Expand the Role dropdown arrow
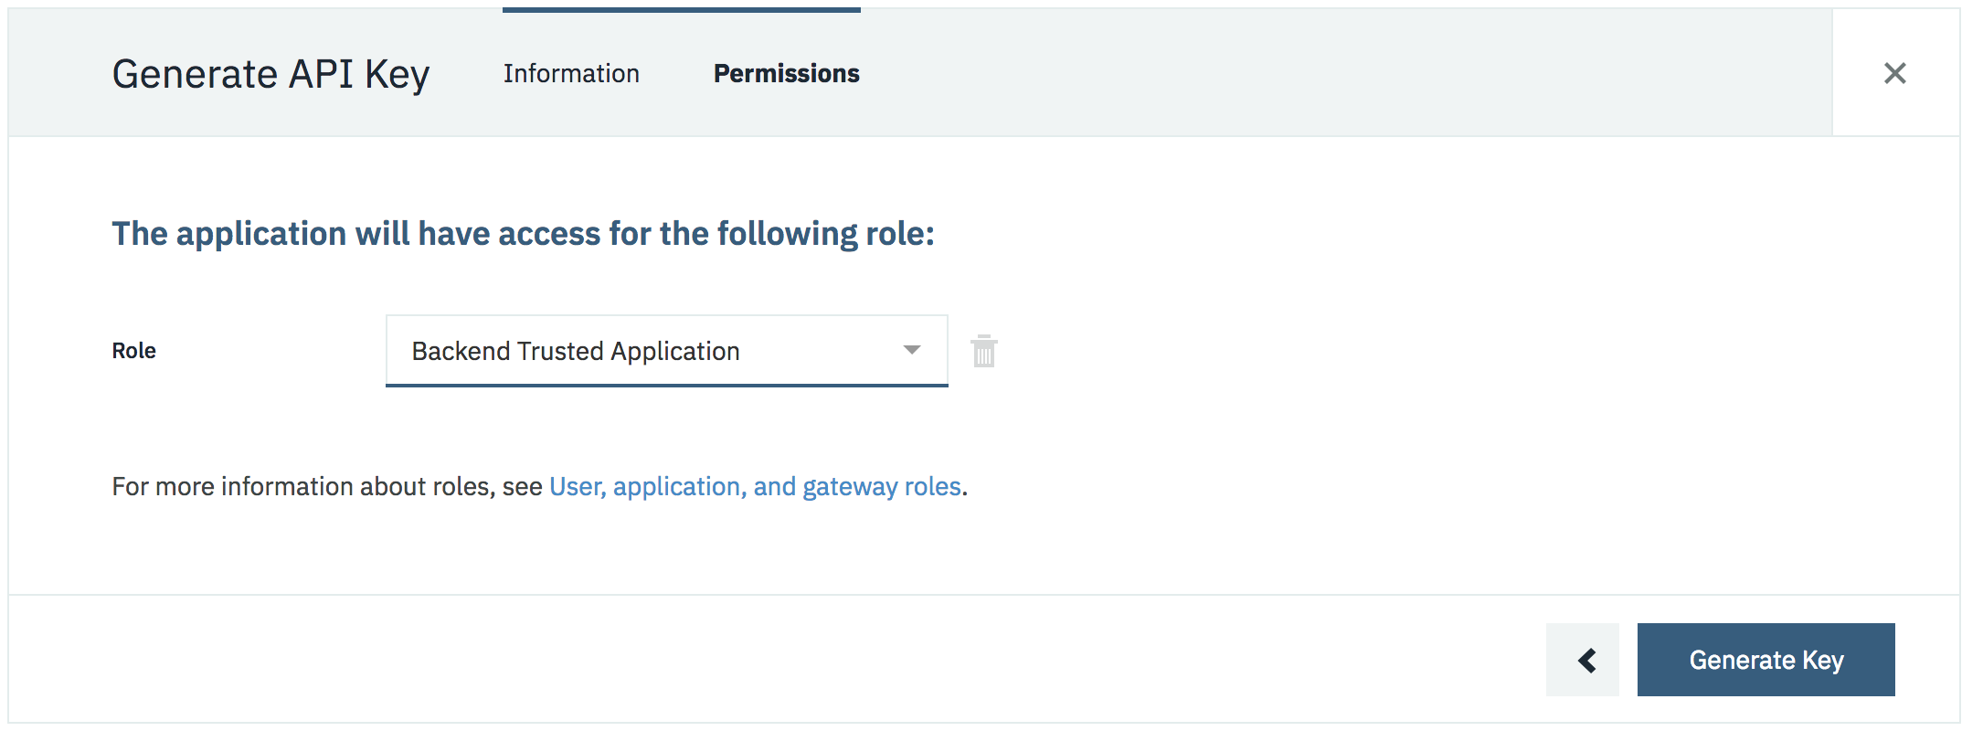1983x731 pixels. pyautogui.click(x=911, y=350)
